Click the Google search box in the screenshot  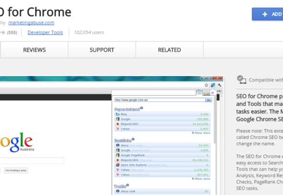pyautogui.click(x=32, y=161)
